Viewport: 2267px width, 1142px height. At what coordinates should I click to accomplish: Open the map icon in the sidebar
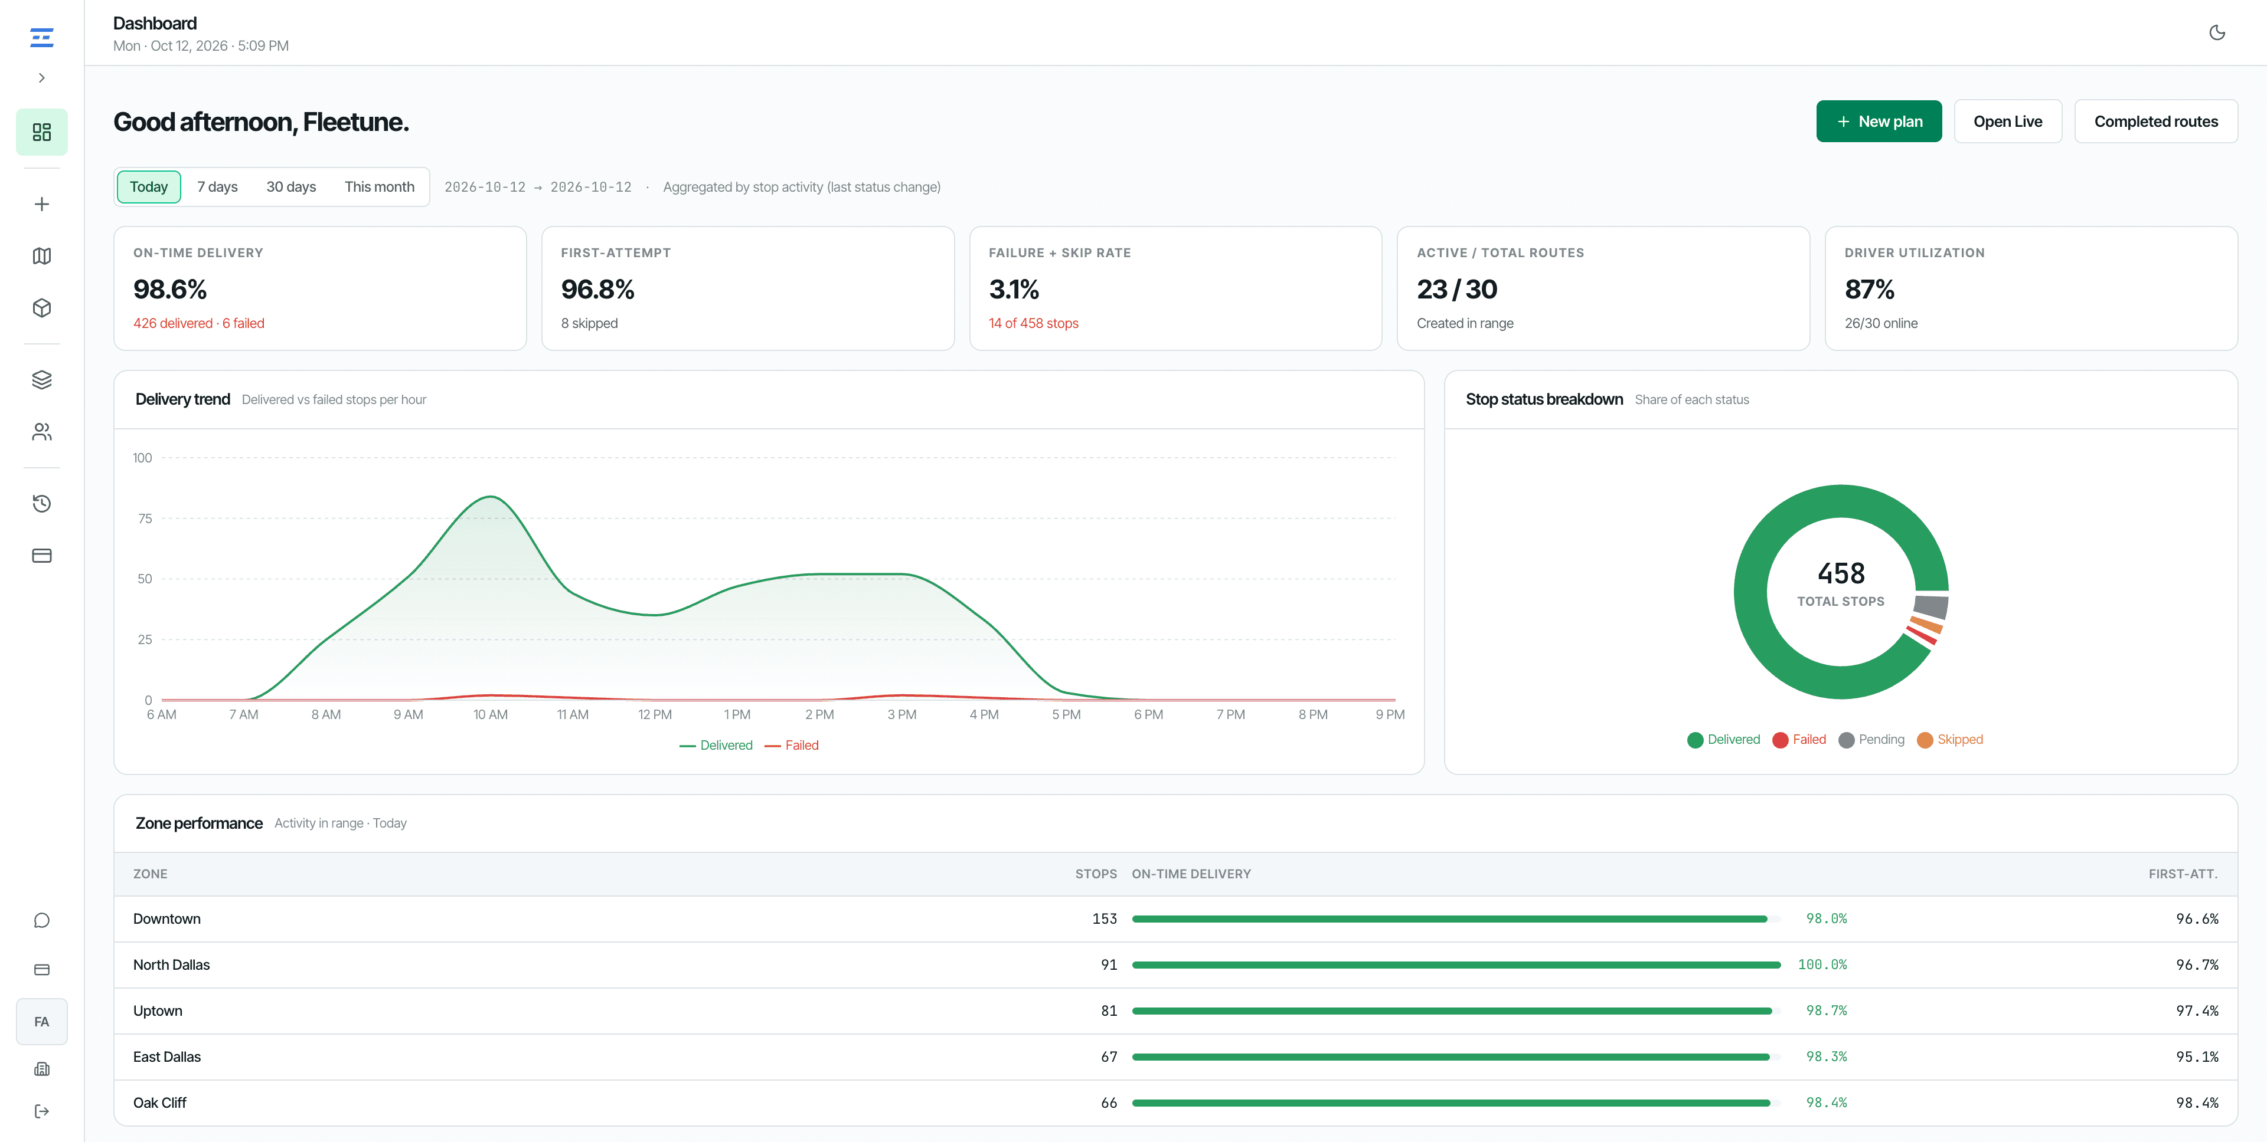coord(41,256)
